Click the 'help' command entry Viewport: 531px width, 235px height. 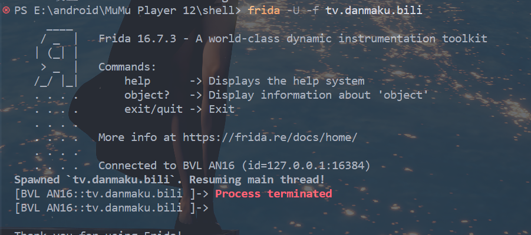(137, 81)
